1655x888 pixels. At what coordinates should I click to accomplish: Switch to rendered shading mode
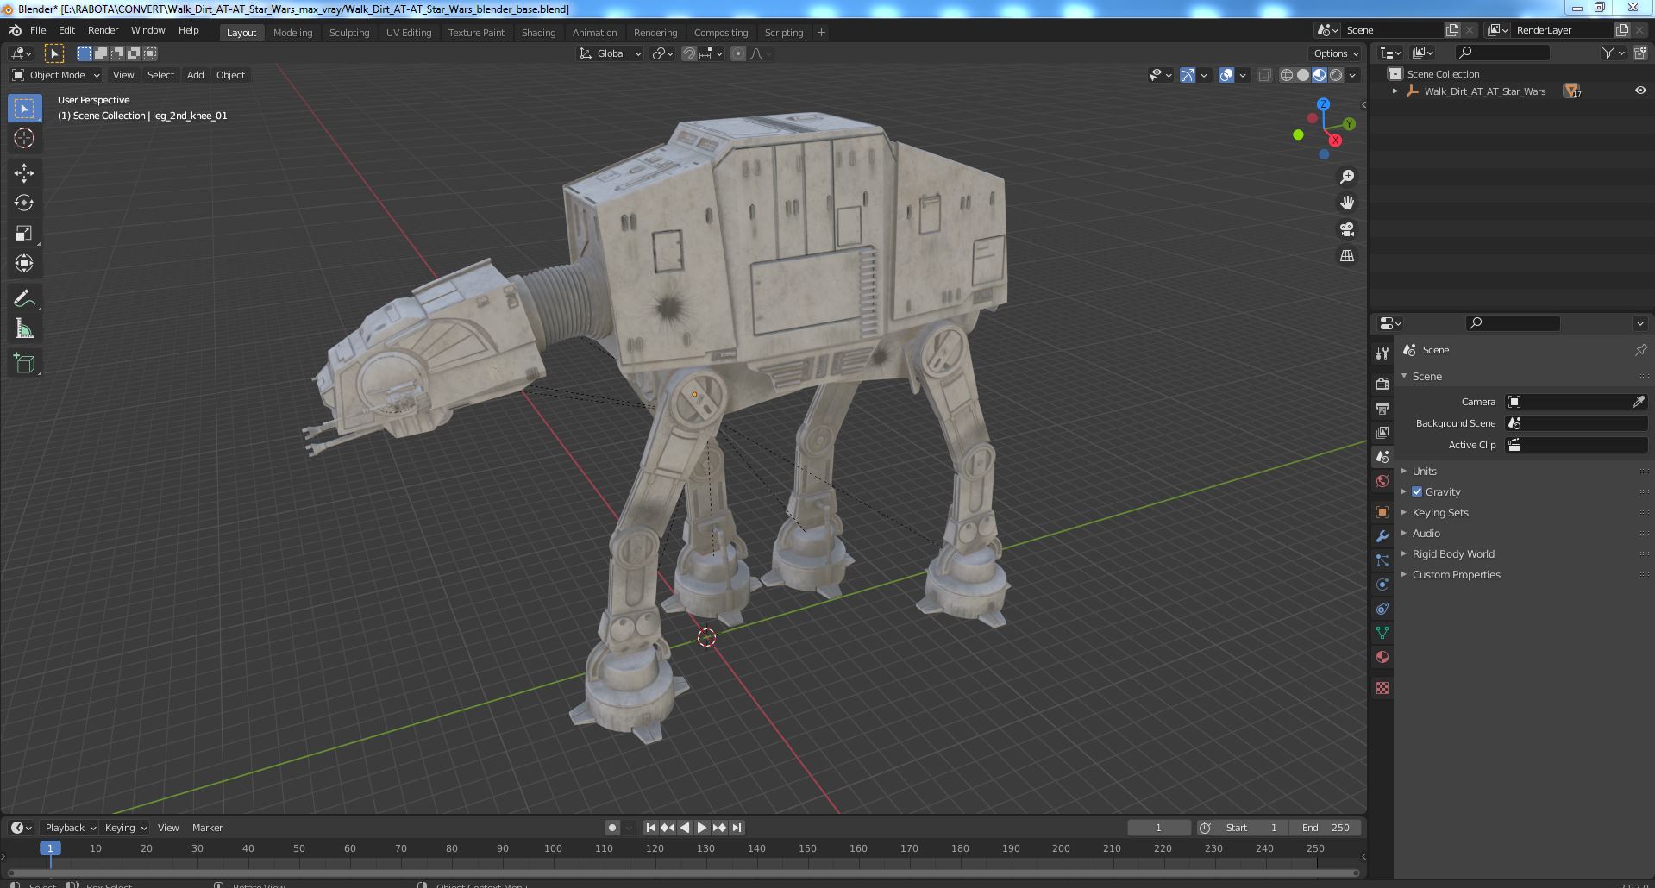click(1336, 75)
